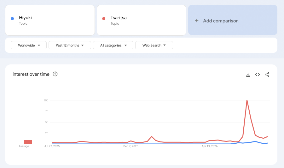Open the Worldwide region dropdown
Image resolution: width=284 pixels, height=168 pixels.
(29, 45)
